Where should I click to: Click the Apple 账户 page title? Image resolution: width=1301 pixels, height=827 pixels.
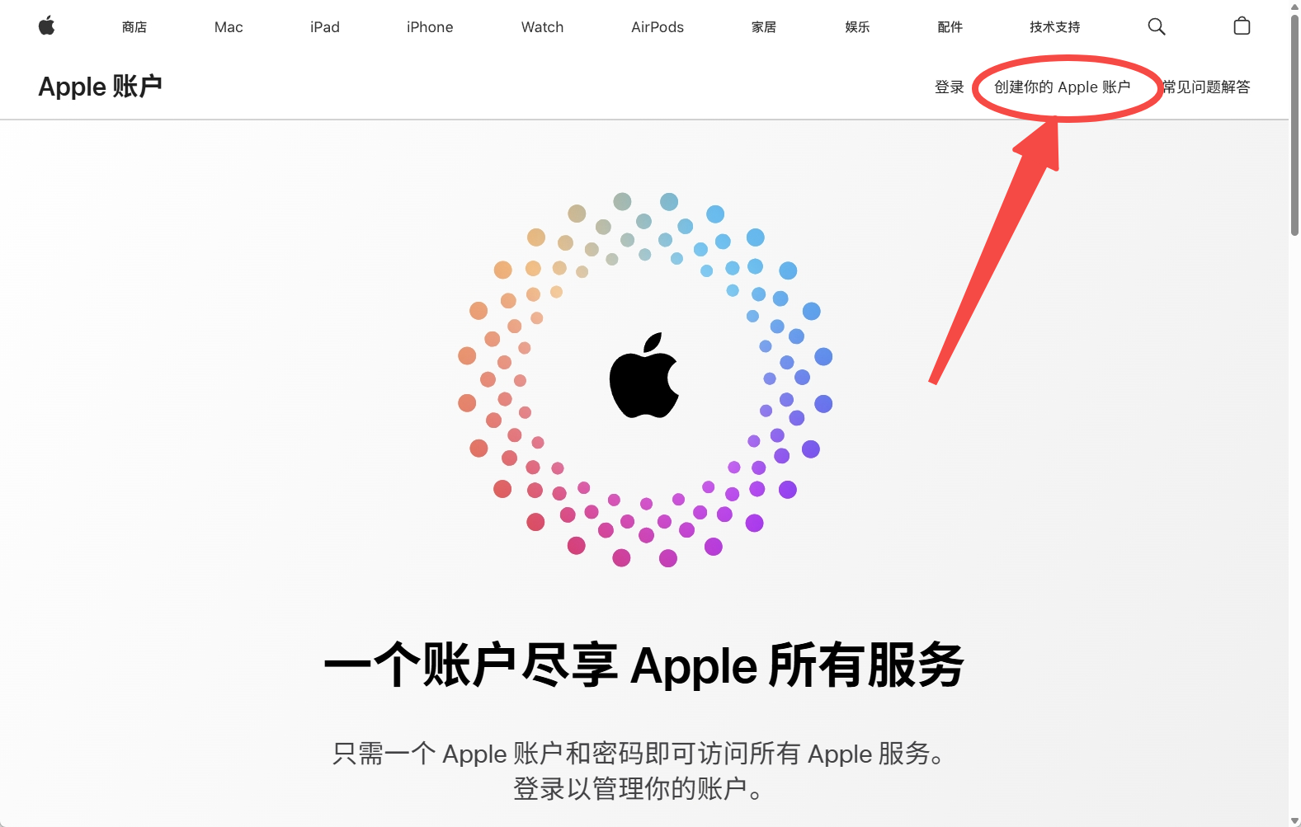click(100, 87)
